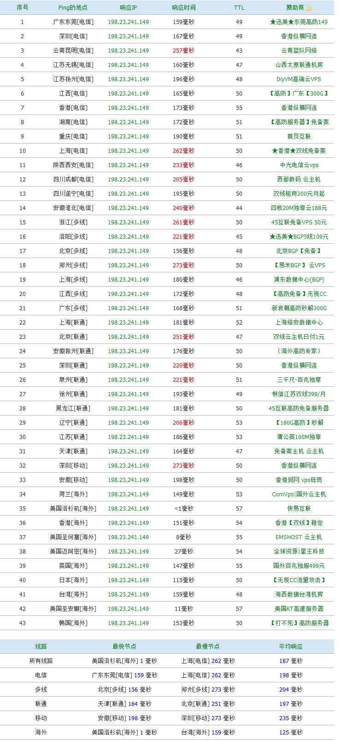The image size is (341, 741).
Task: Click the 中光电信云vps link
Action: pos(299,165)
